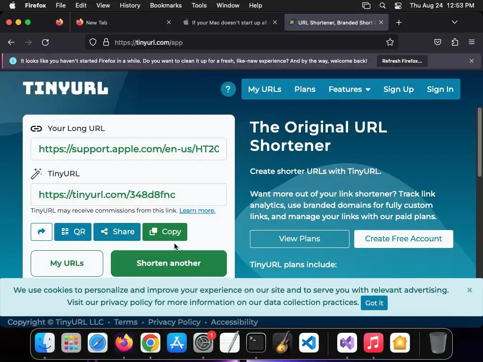Click Shorten another
This screenshot has width=483, height=362.
(x=169, y=263)
